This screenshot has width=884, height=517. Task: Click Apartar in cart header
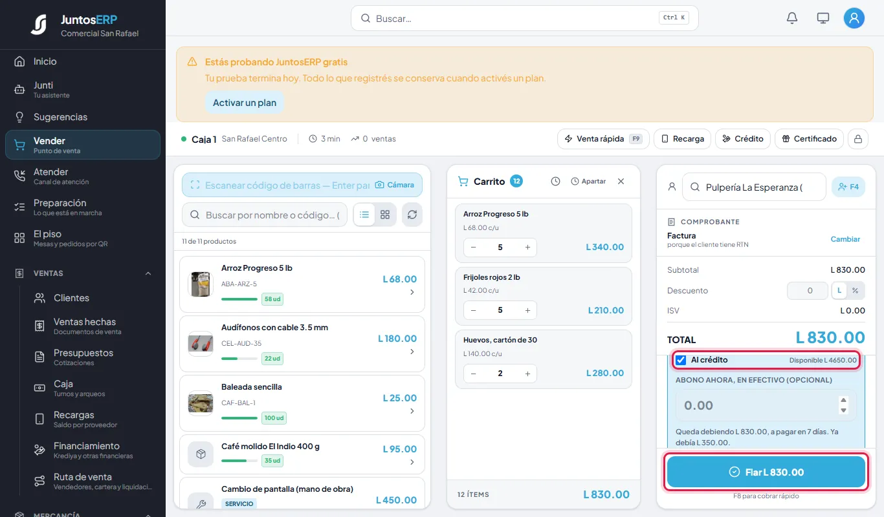tap(588, 182)
